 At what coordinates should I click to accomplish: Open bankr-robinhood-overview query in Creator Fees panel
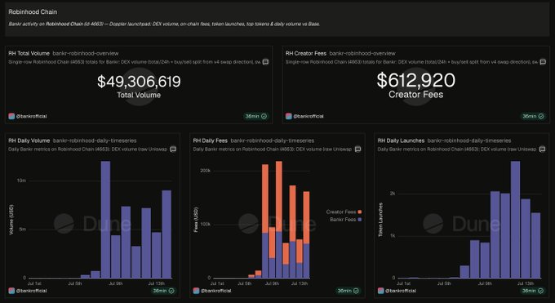click(x=362, y=54)
